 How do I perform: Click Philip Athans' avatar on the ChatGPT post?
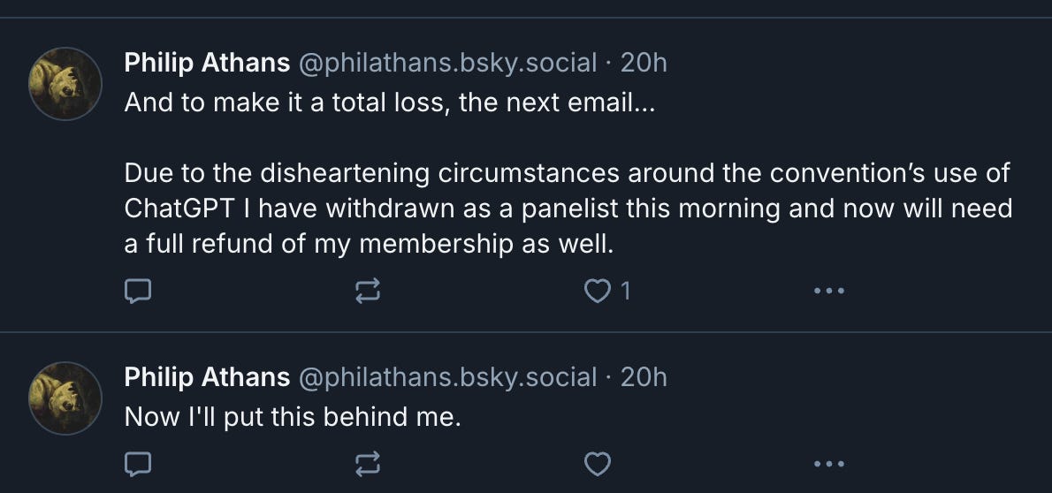pyautogui.click(x=66, y=83)
